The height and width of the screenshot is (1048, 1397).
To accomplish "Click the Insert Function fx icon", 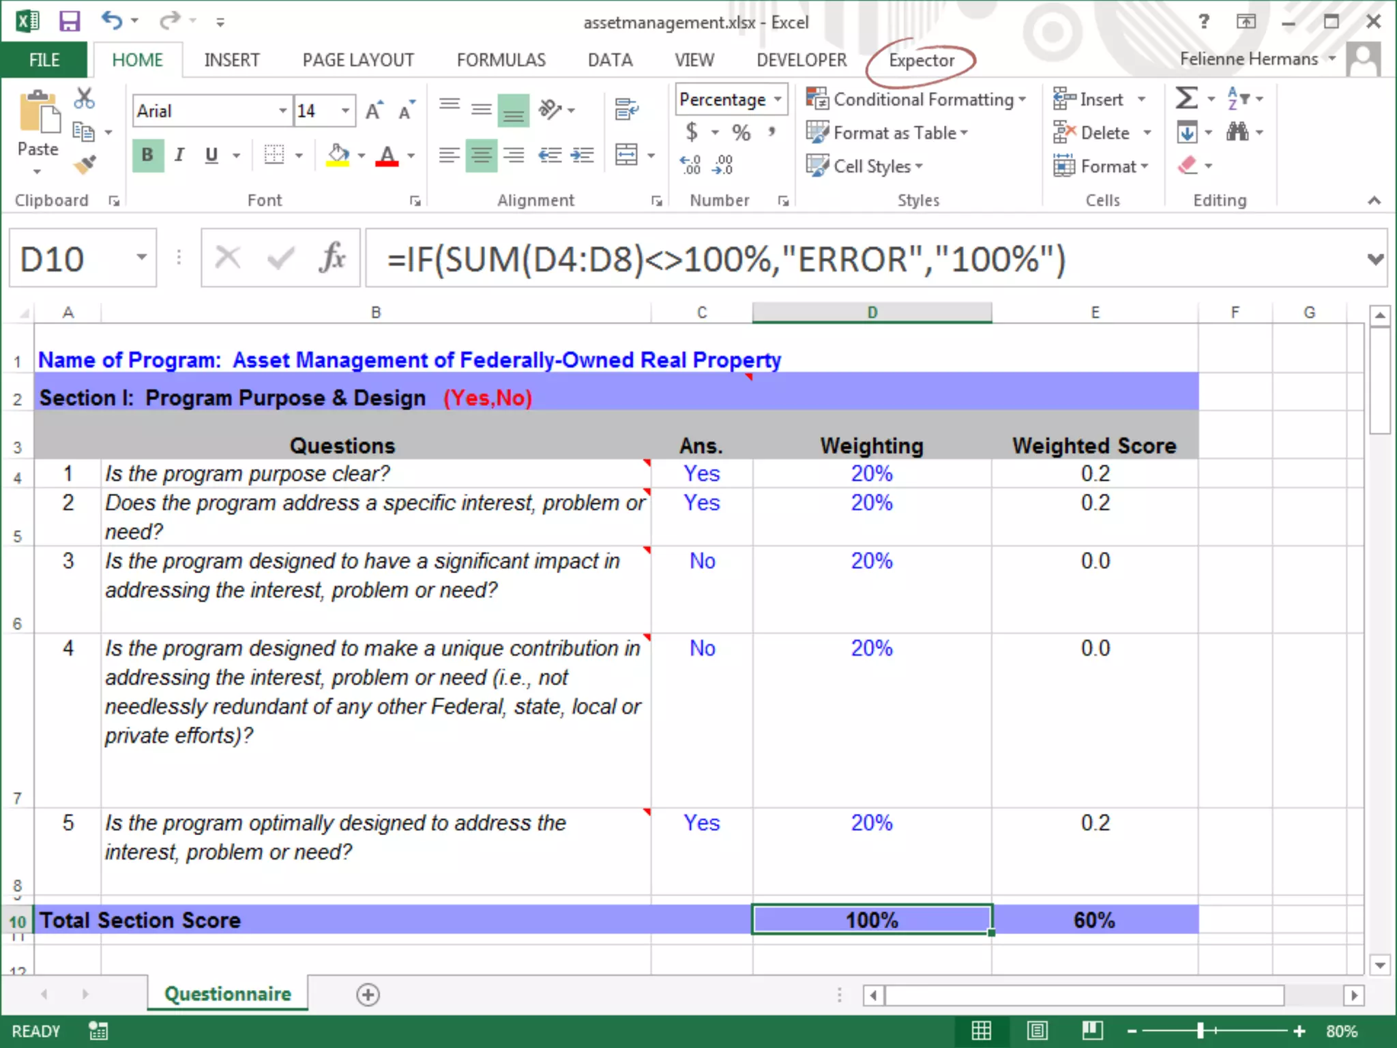I will pyautogui.click(x=332, y=259).
